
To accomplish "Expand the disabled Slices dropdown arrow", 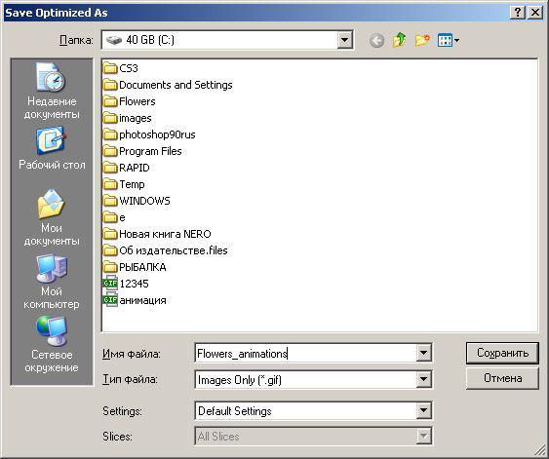I will click(x=423, y=437).
